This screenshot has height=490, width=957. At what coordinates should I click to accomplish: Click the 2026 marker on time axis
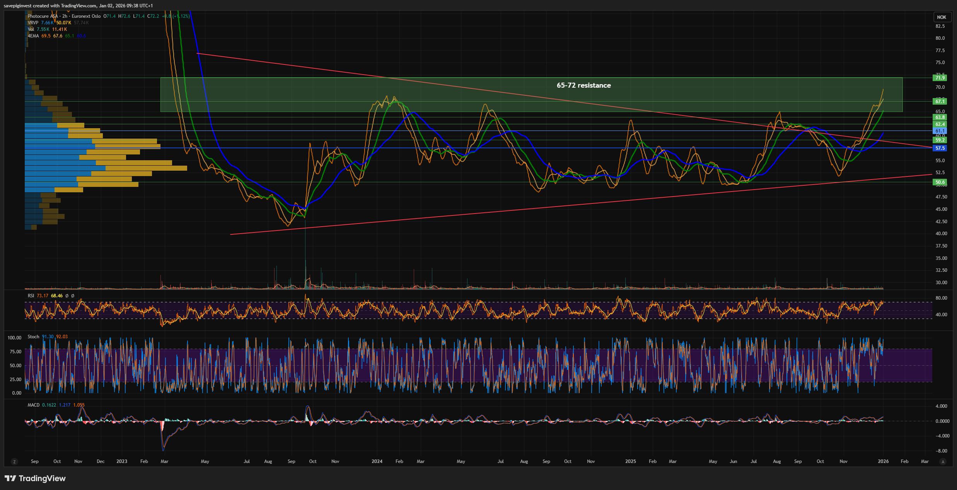(x=883, y=461)
